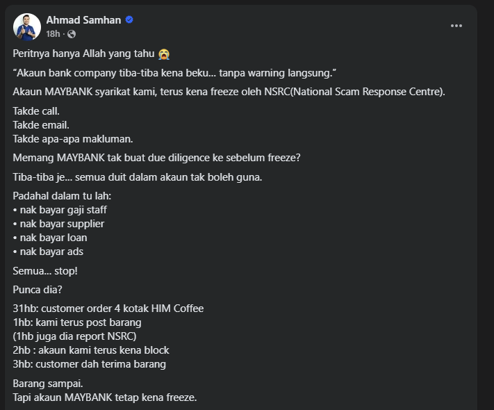
Task: Click the line "Peritnya hanya Allah yang tahu"
Action: 83,54
